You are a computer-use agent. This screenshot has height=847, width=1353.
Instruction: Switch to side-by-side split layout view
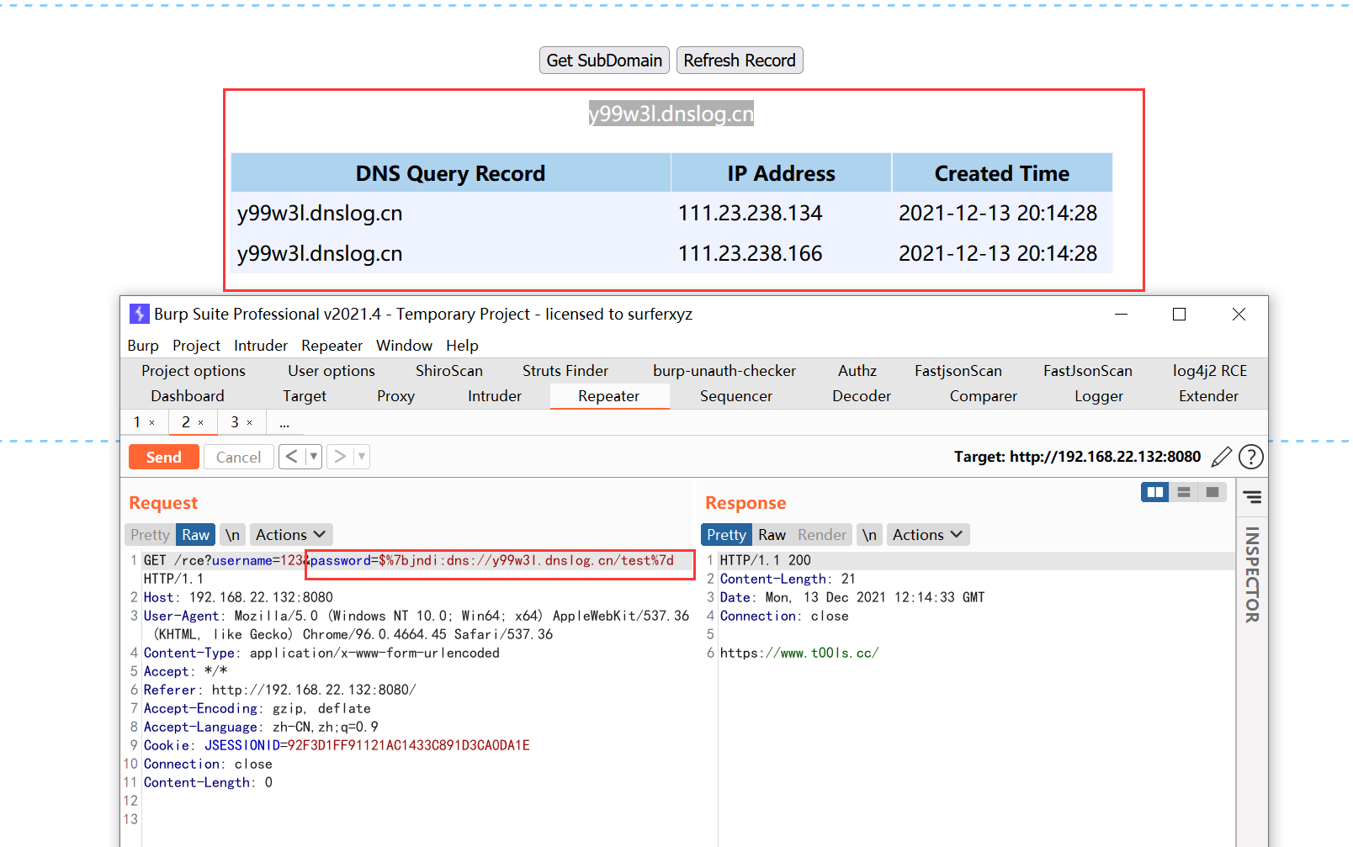[1155, 492]
